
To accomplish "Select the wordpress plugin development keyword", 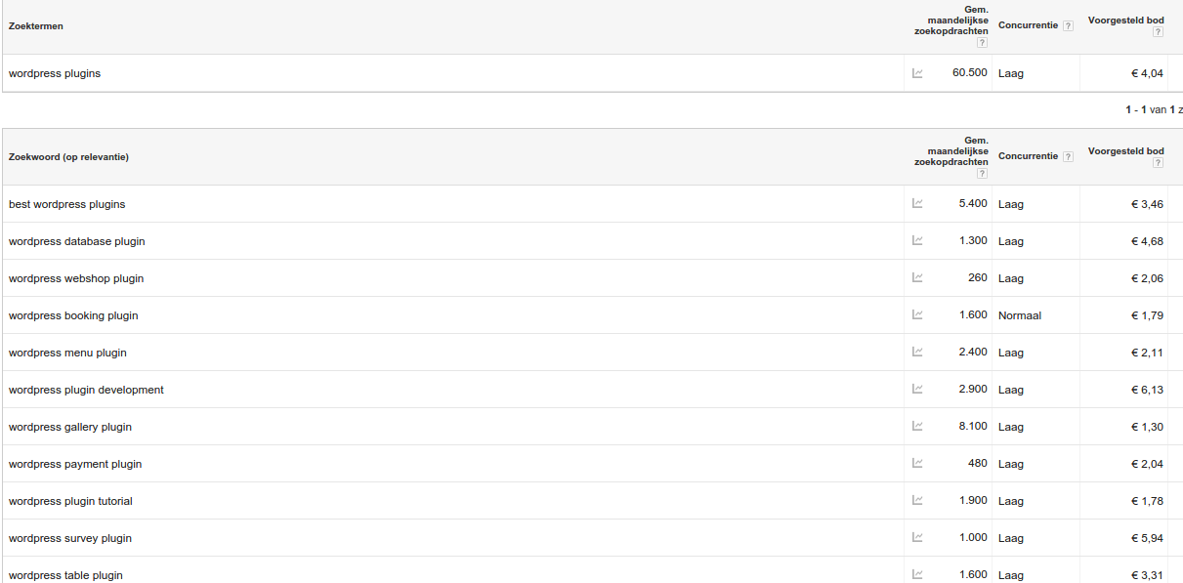I will (x=86, y=390).
